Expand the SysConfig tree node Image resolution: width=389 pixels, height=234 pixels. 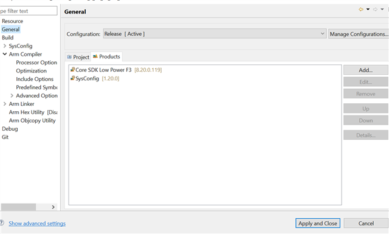click(x=5, y=46)
